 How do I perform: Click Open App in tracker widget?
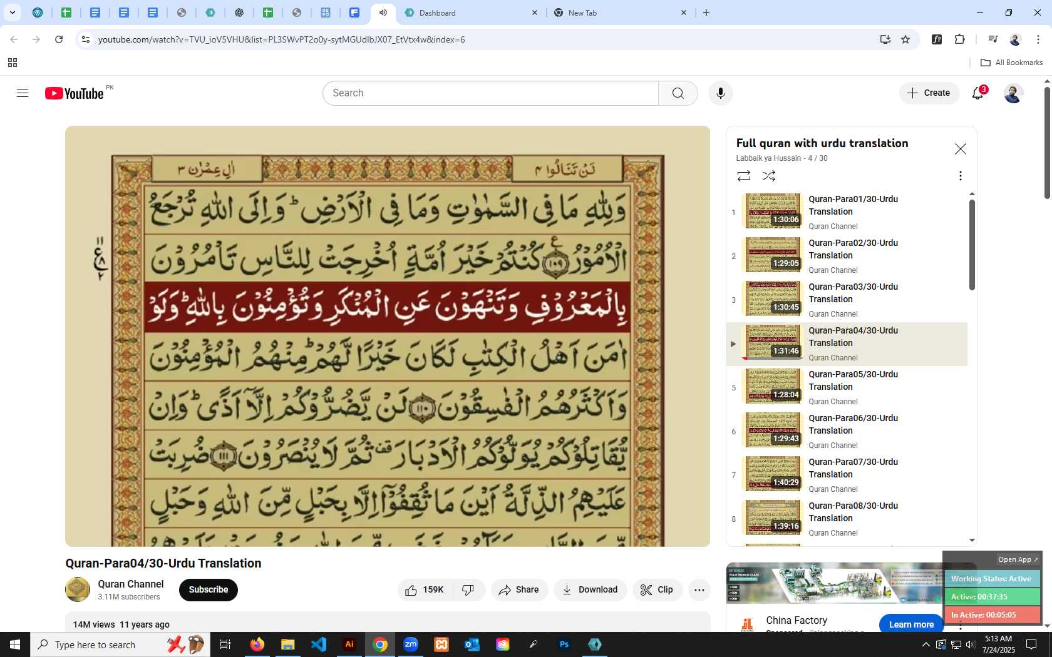1018,559
